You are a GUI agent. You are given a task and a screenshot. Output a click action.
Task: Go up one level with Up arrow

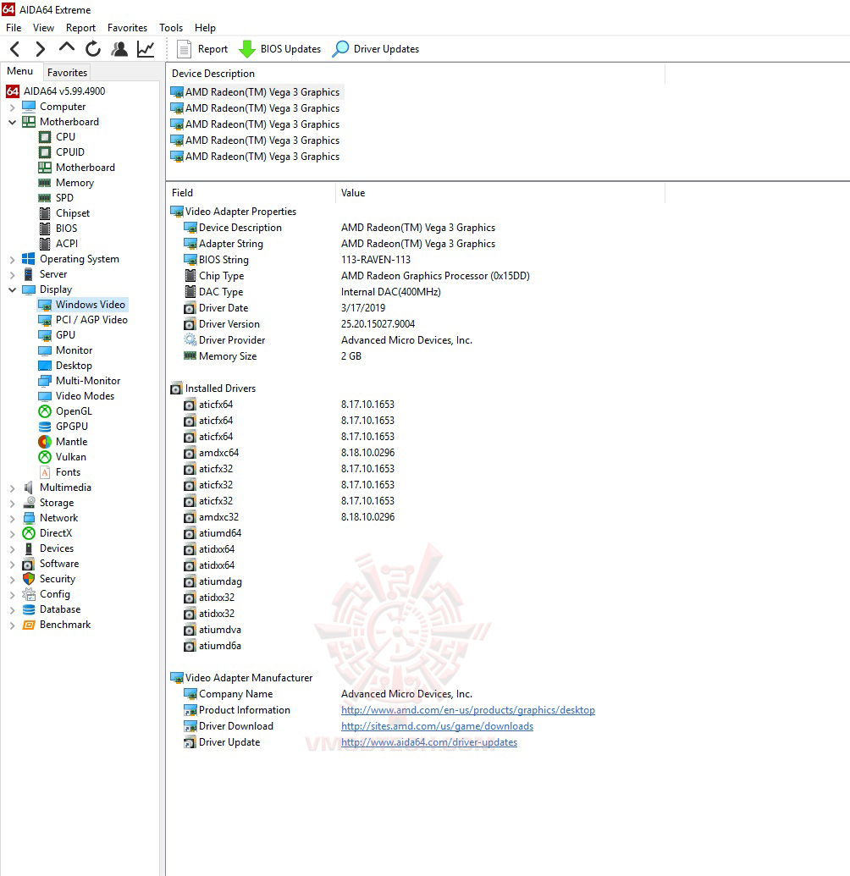pos(67,48)
